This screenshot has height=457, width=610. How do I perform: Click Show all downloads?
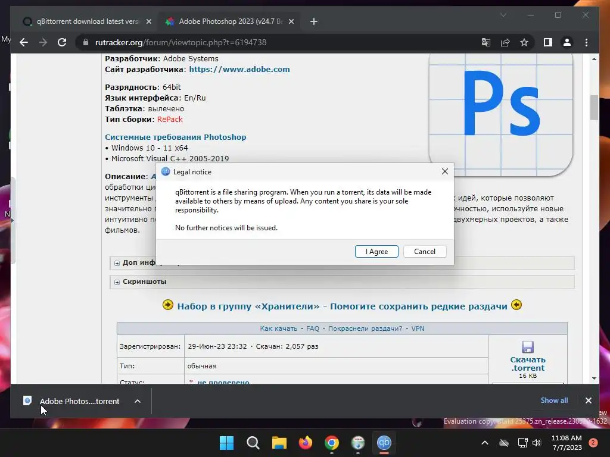coord(554,400)
